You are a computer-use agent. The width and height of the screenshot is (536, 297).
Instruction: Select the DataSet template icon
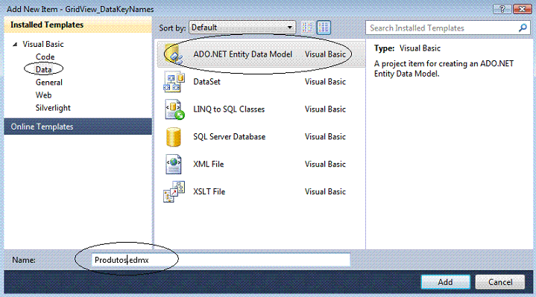pyautogui.click(x=174, y=82)
